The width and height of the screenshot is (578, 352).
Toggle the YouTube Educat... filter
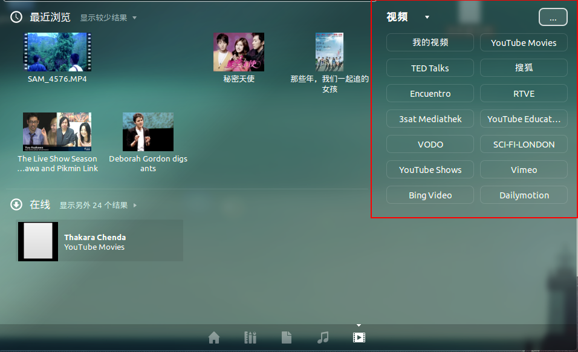[x=524, y=119]
